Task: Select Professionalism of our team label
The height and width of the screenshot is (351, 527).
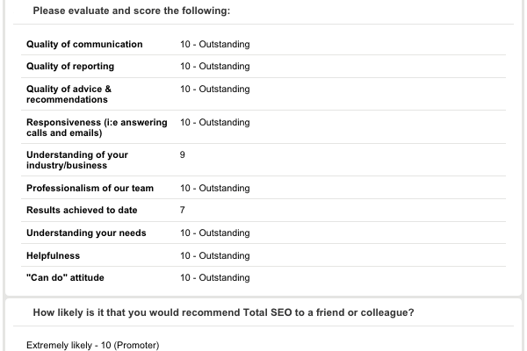Action: click(90, 188)
